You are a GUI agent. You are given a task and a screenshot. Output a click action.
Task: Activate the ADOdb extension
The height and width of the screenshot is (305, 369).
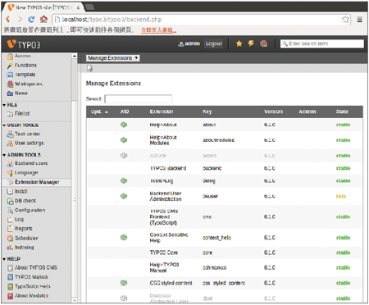(x=124, y=156)
